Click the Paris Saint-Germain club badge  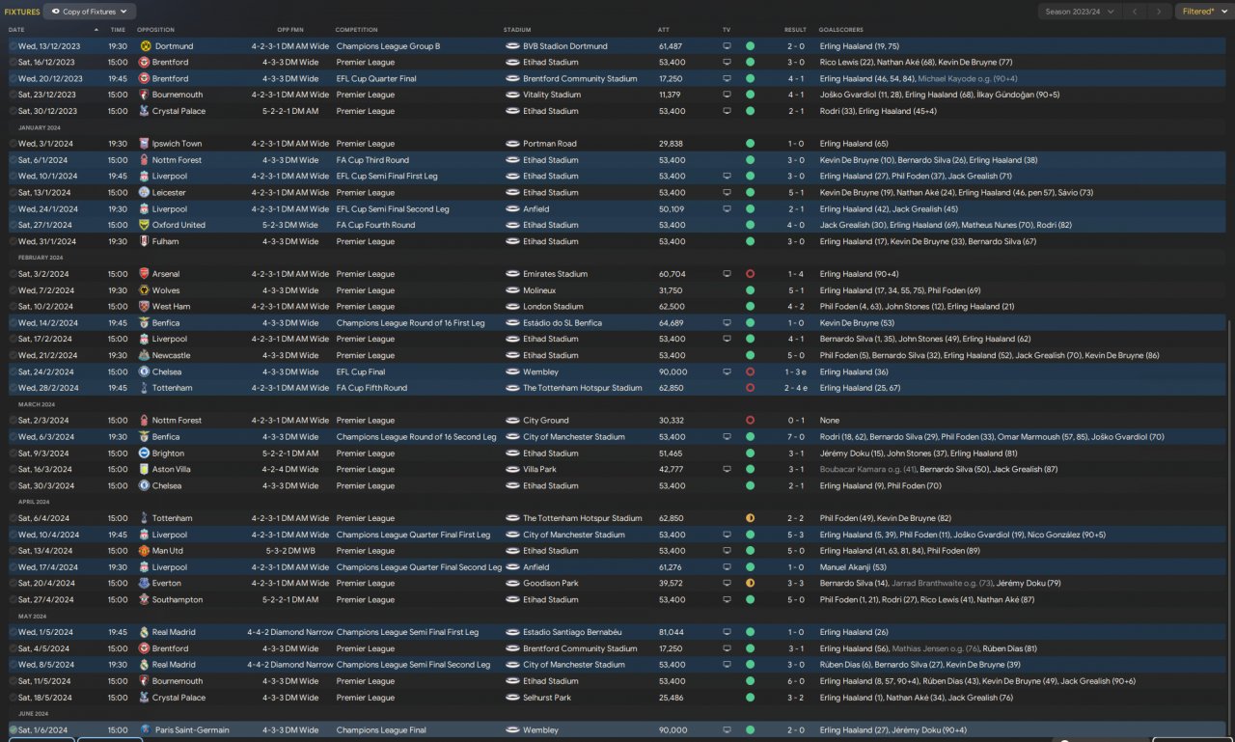pos(146,730)
